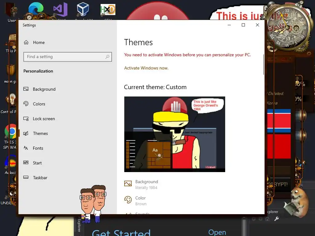Screen dimensions: 315x236
Task: Click the Start tiles icon in sidebar
Action: tap(26, 163)
